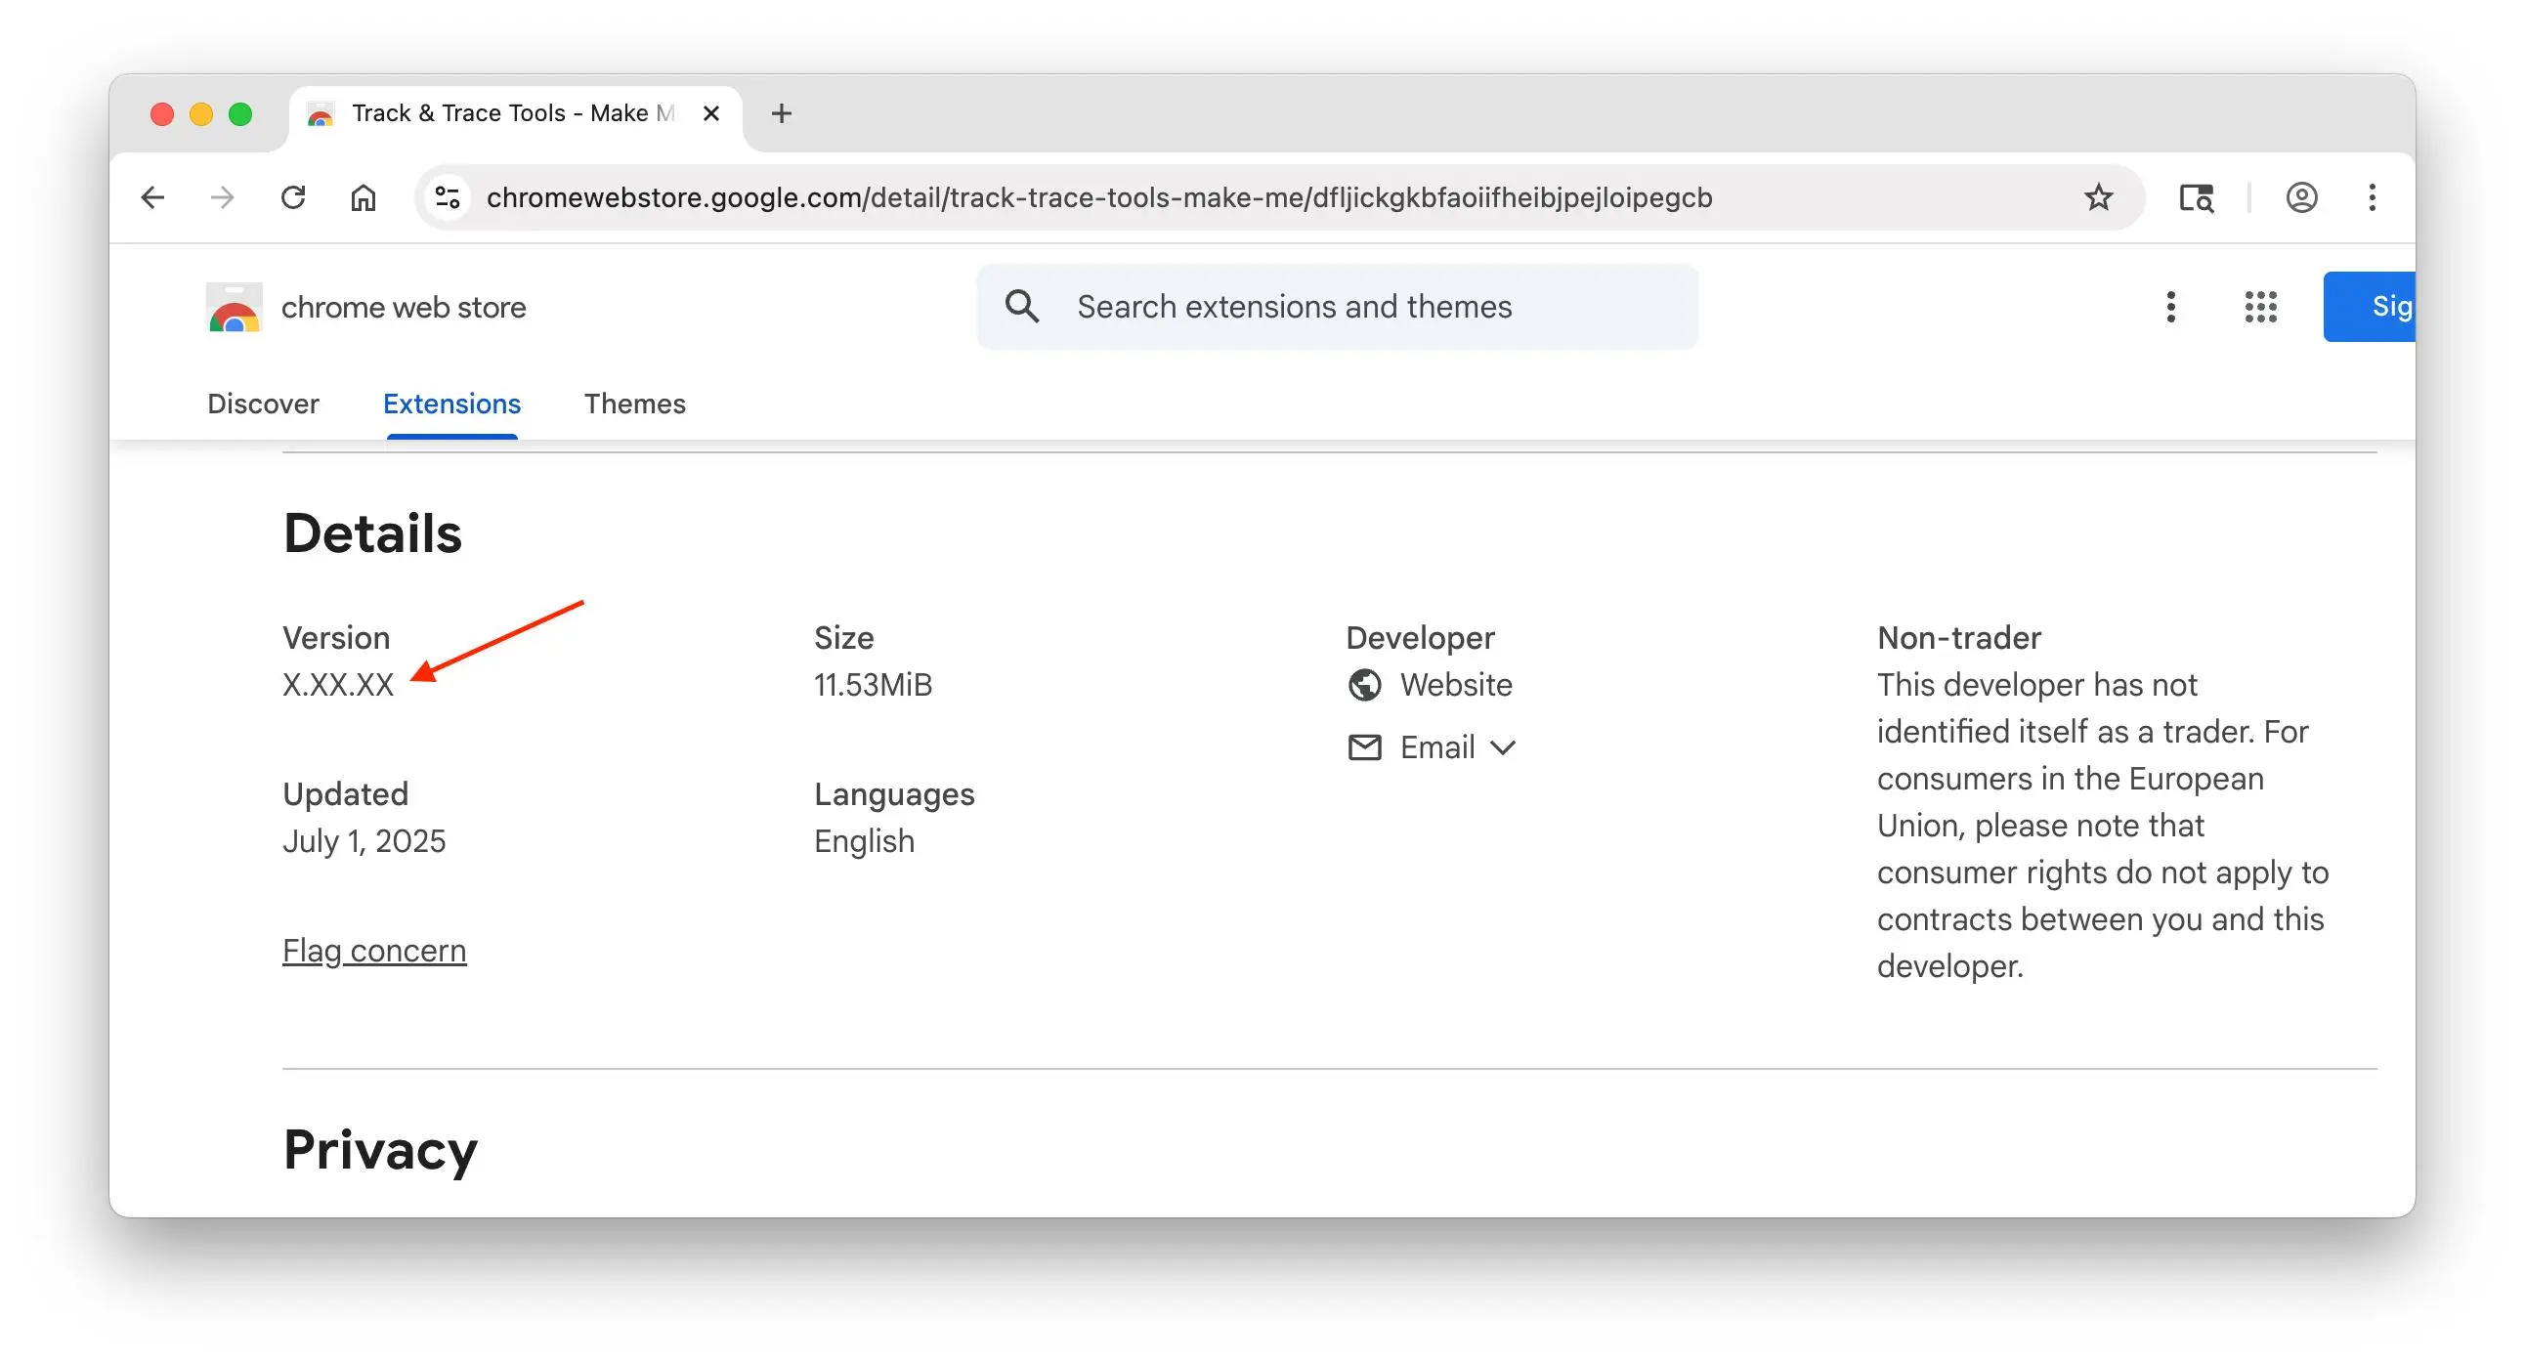
Task: View site information icon in address bar
Action: [448, 198]
